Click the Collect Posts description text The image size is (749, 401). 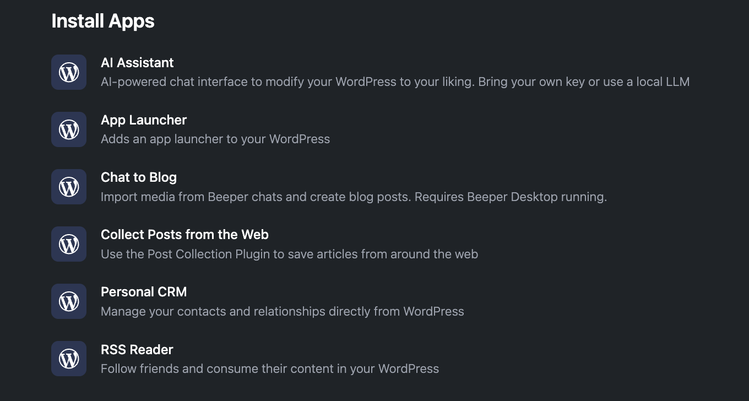pyautogui.click(x=289, y=254)
